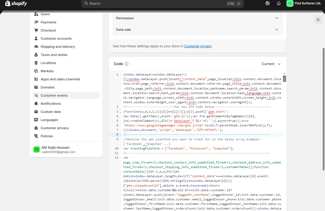The width and height of the screenshot is (325, 211).
Task: Open the notifications bell in top bar
Action: click(x=279, y=4)
